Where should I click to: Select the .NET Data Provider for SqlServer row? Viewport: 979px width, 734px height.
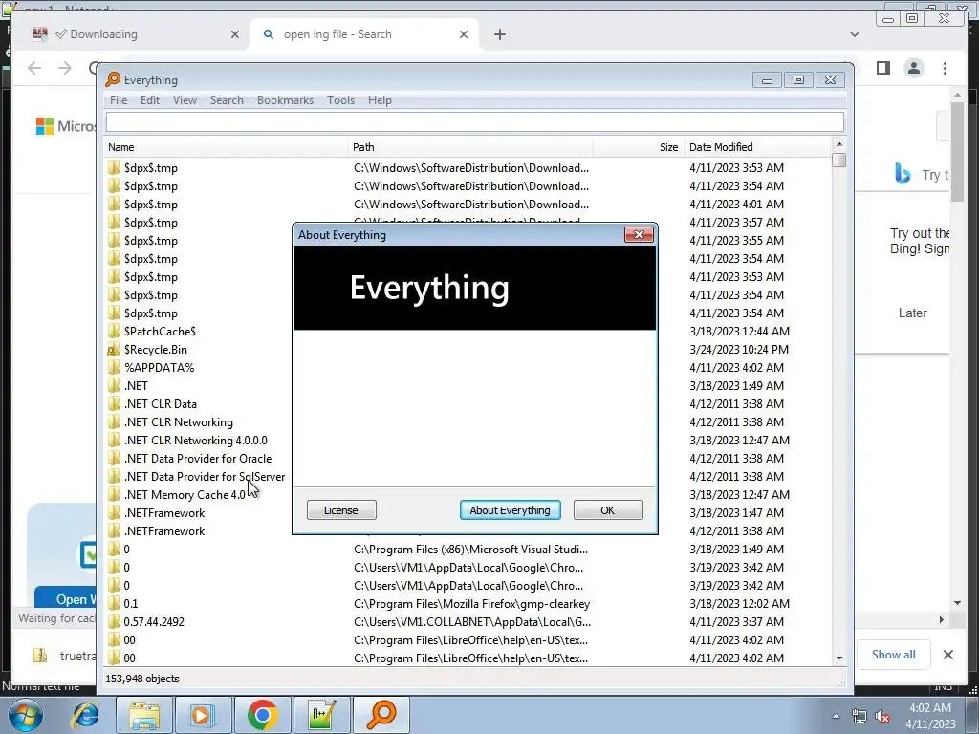205,476
